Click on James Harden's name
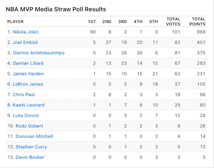 28,74
